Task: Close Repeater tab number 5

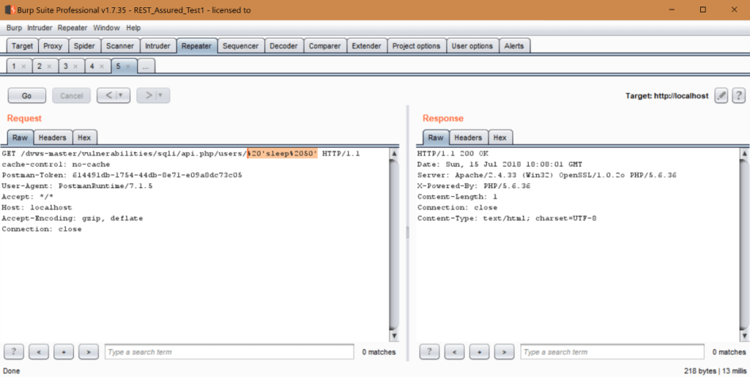Action: (128, 66)
